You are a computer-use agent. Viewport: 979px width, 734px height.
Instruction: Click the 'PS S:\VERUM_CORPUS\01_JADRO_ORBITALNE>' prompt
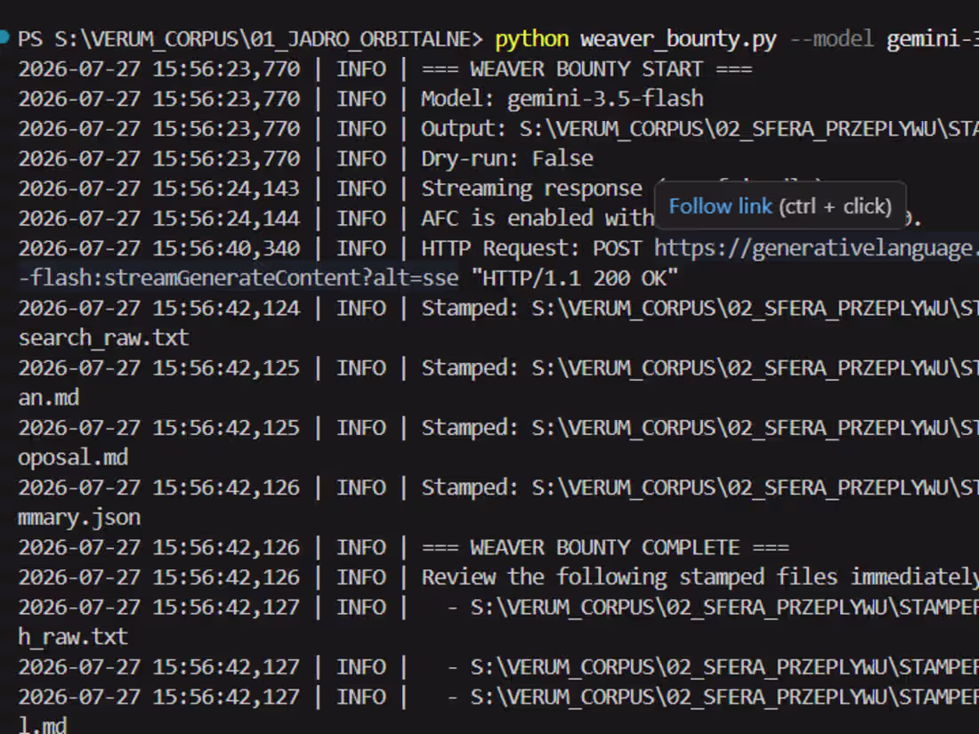click(250, 39)
